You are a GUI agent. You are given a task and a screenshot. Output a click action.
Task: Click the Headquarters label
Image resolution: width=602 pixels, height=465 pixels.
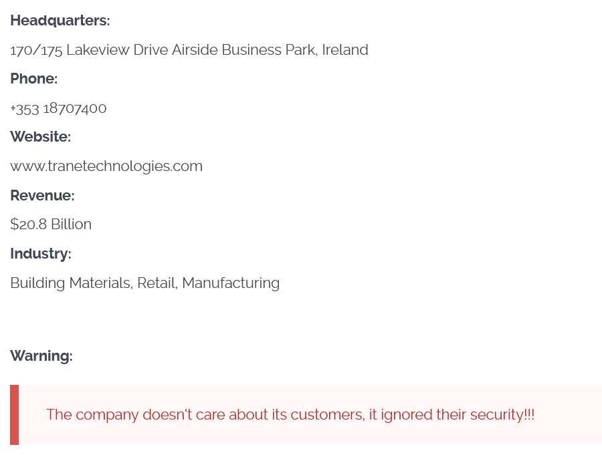[x=60, y=21]
